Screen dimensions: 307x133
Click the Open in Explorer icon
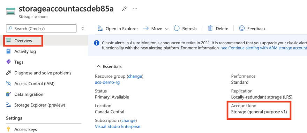click(100, 29)
